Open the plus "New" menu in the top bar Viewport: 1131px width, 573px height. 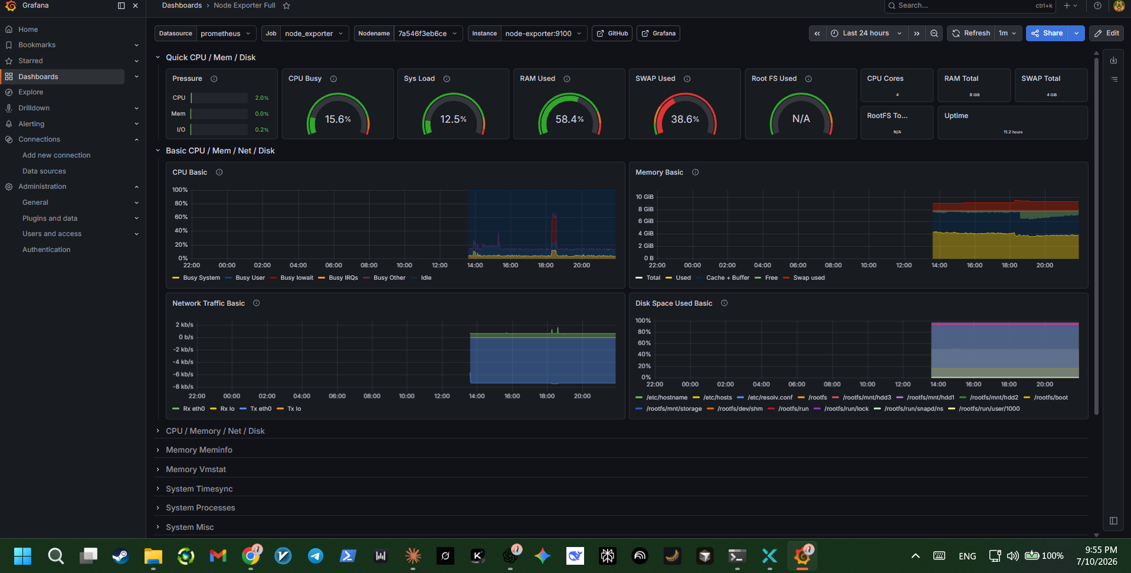1070,6
